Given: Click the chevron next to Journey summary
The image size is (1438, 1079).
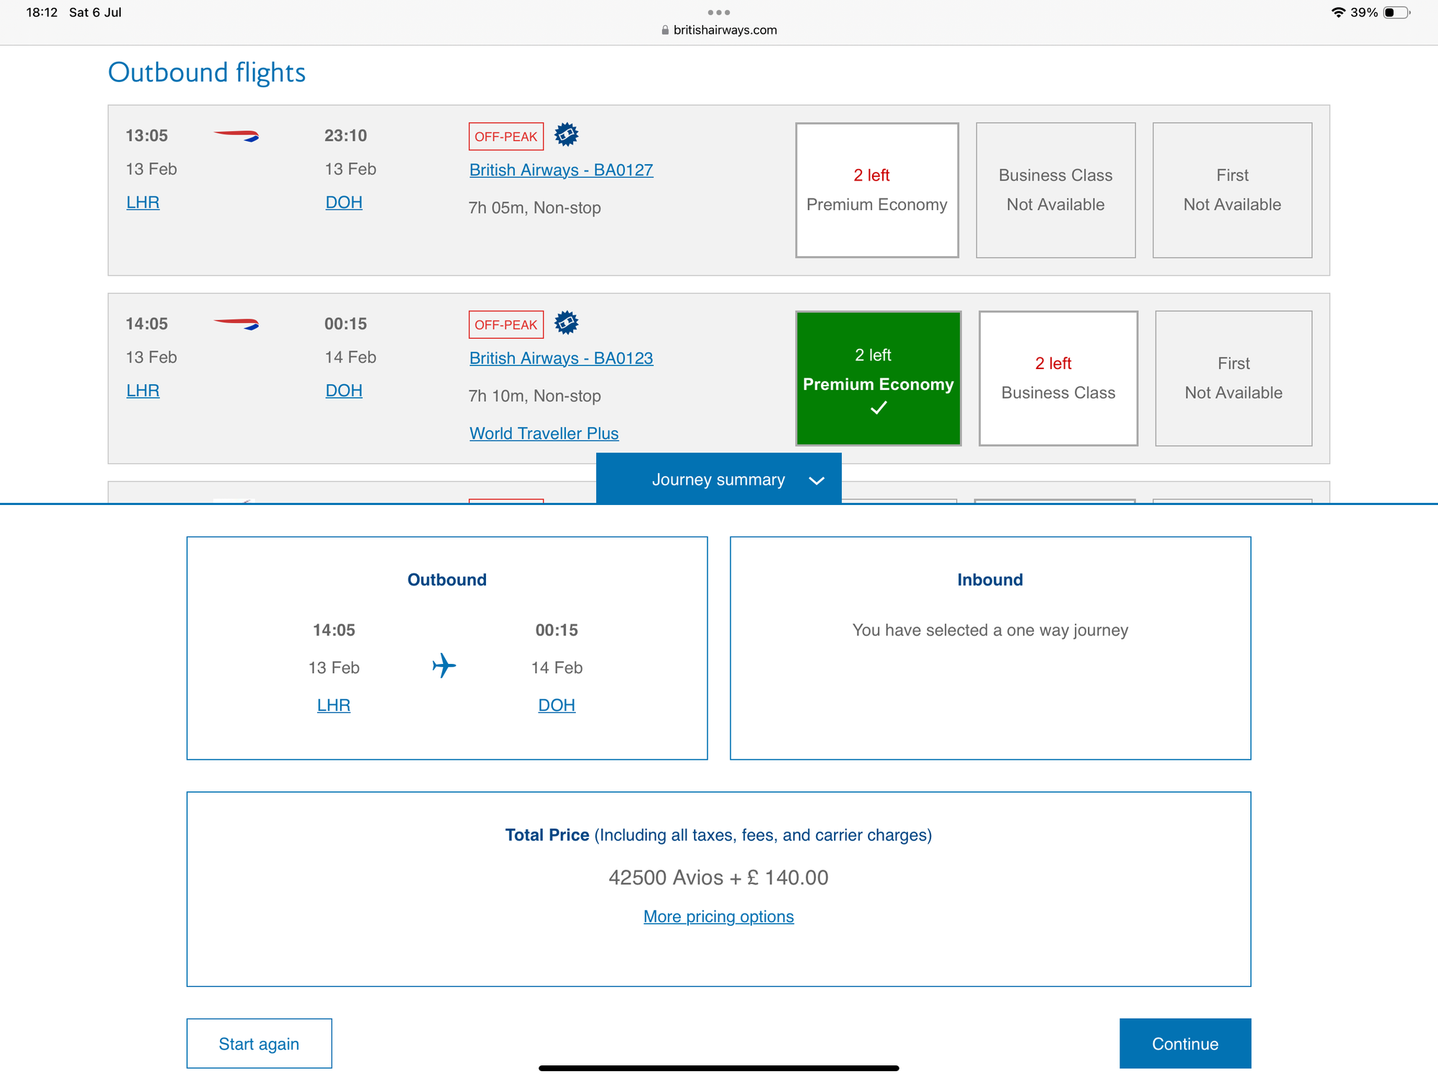Looking at the screenshot, I should [816, 481].
